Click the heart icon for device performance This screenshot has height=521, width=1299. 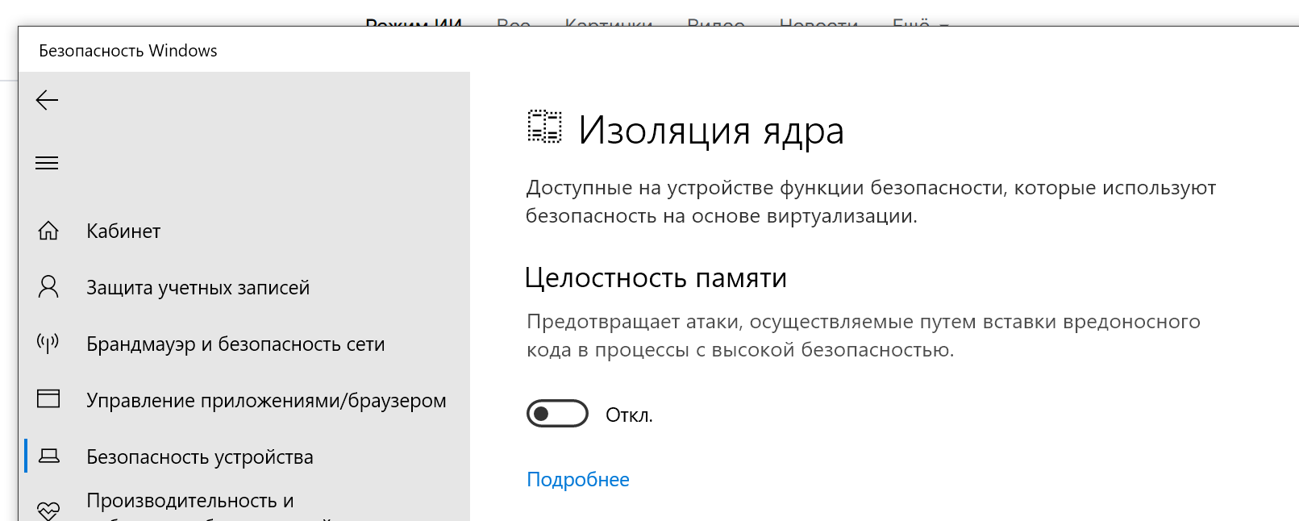point(48,511)
